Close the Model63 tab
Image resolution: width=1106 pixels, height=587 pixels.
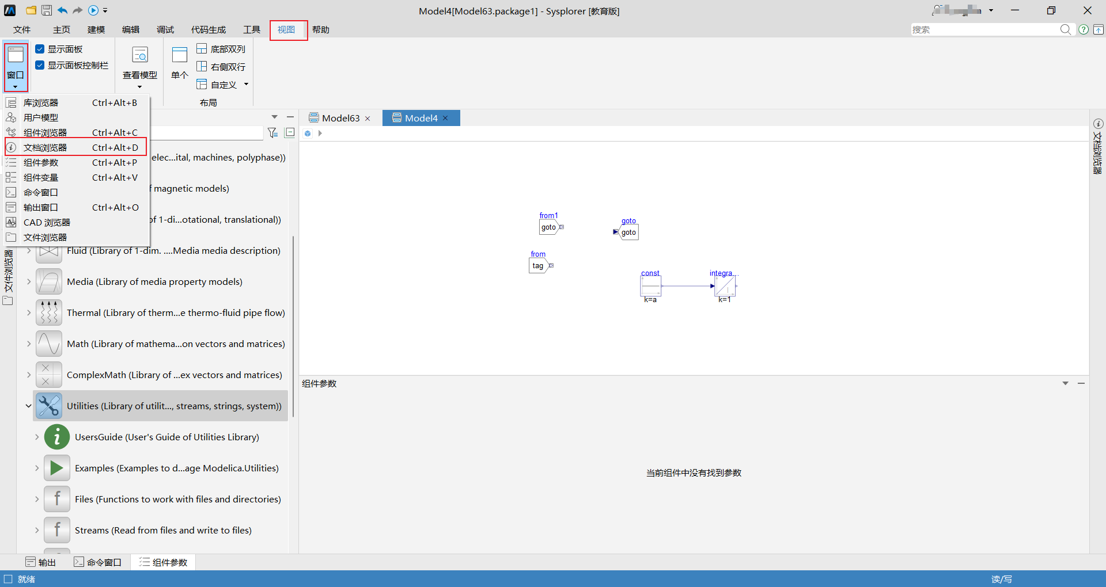pyautogui.click(x=368, y=119)
